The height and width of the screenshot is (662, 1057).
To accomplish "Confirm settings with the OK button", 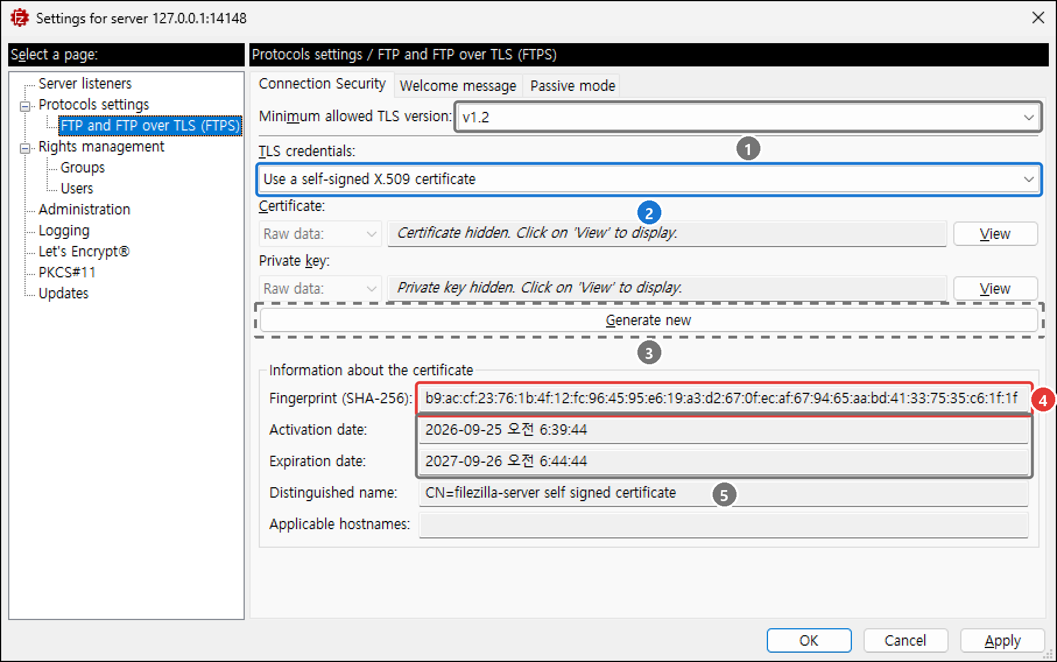I will tap(809, 640).
